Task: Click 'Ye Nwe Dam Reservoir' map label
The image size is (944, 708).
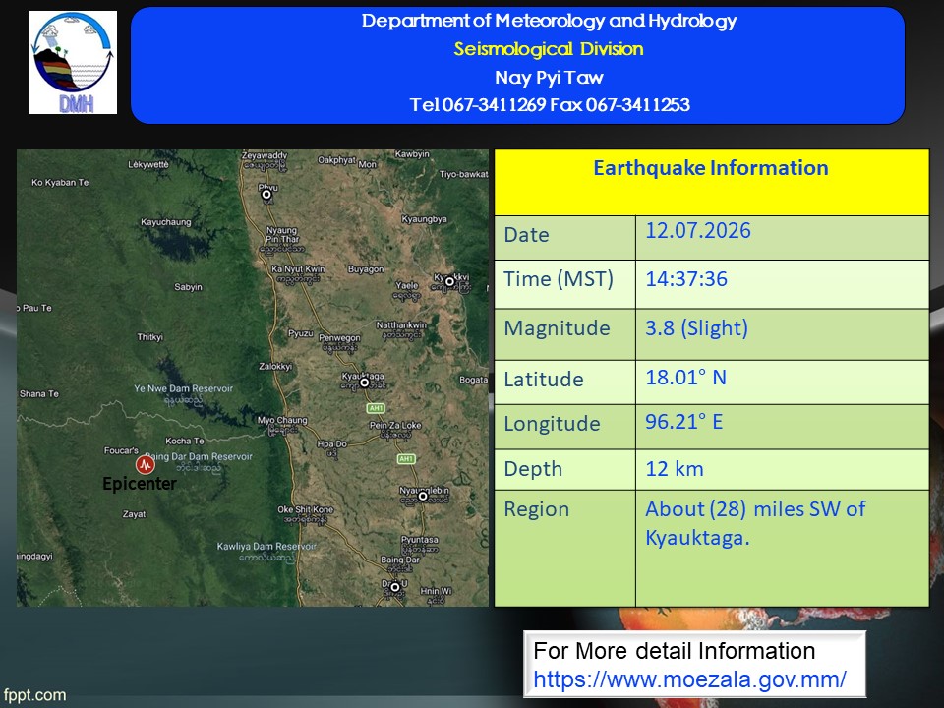Action: coord(183,389)
